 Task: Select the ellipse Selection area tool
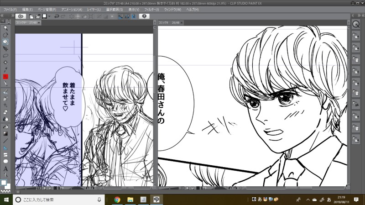point(5,56)
